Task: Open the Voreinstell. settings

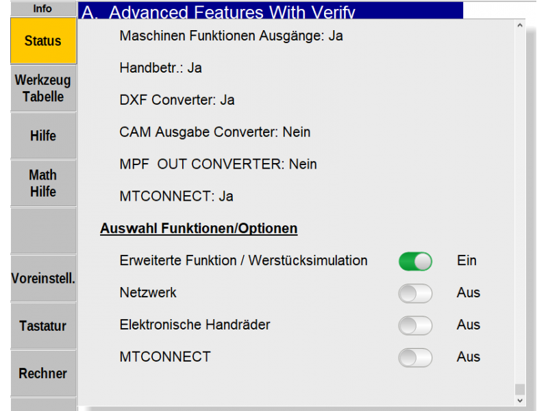Action: (x=42, y=278)
